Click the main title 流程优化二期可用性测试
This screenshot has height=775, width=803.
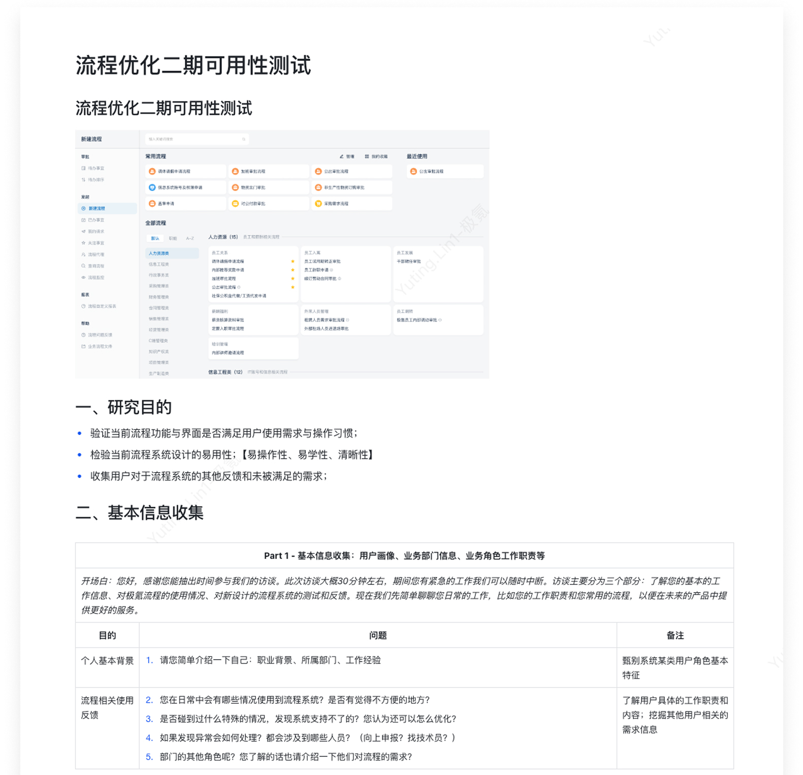coord(193,65)
